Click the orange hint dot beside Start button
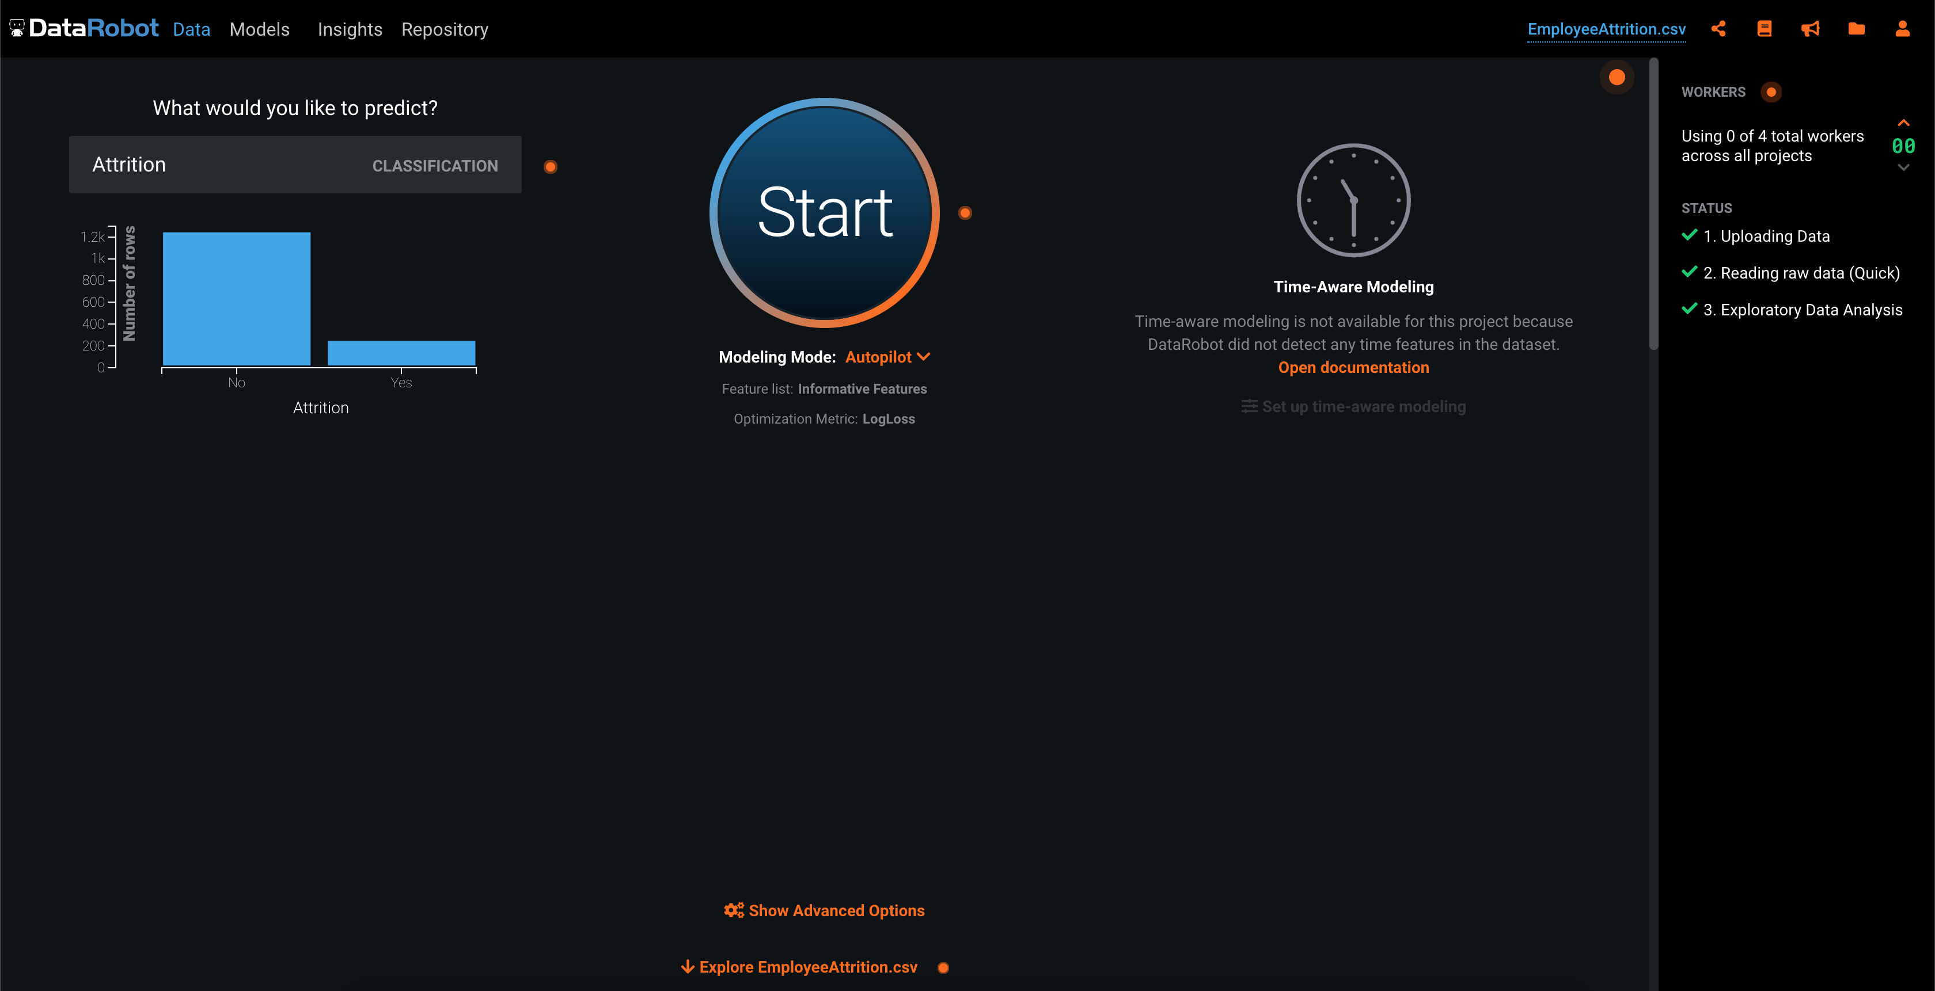This screenshot has height=991, width=1935. [x=965, y=213]
